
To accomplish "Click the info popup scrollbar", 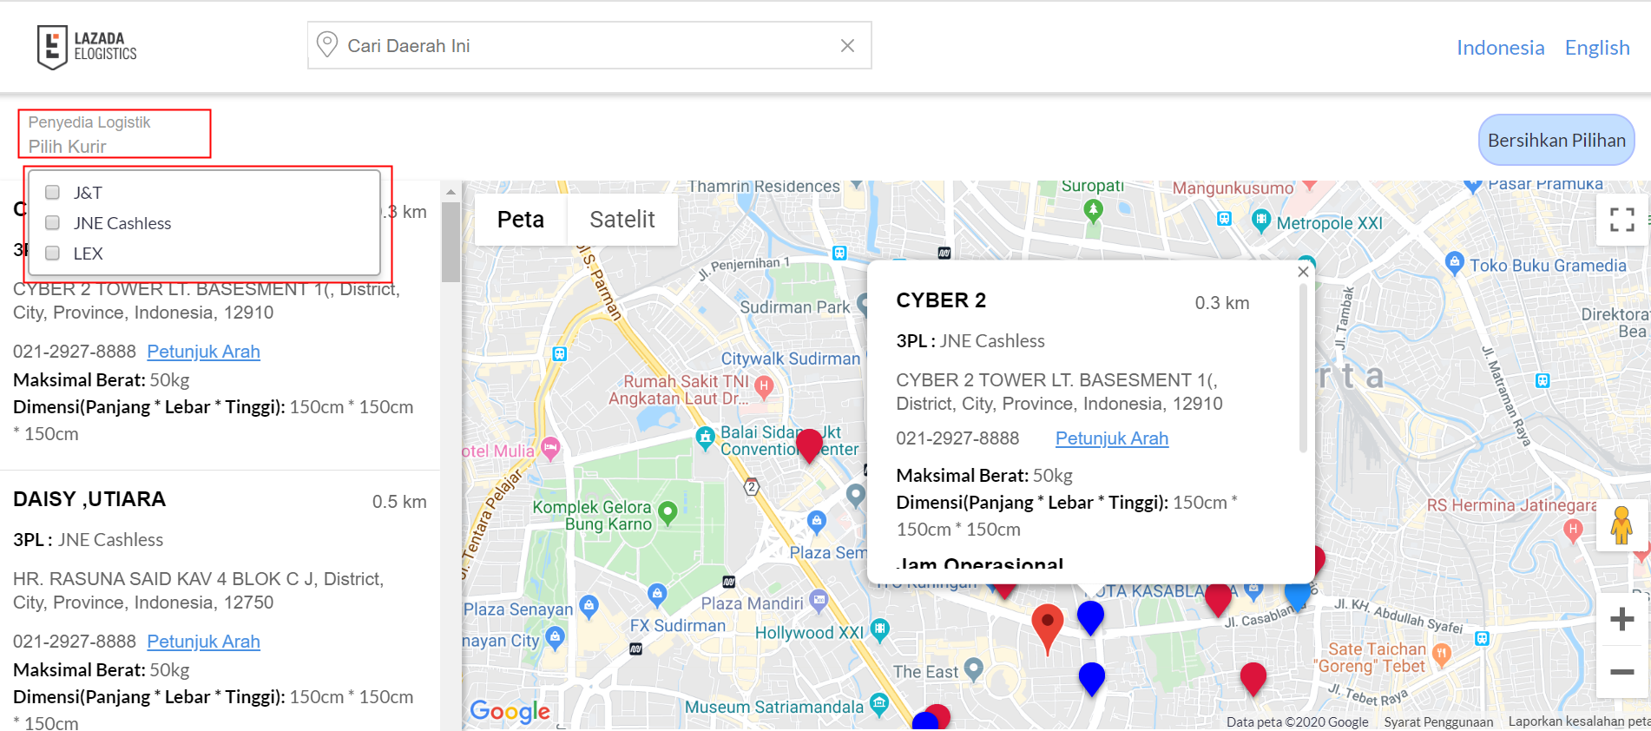I will 1302,368.
